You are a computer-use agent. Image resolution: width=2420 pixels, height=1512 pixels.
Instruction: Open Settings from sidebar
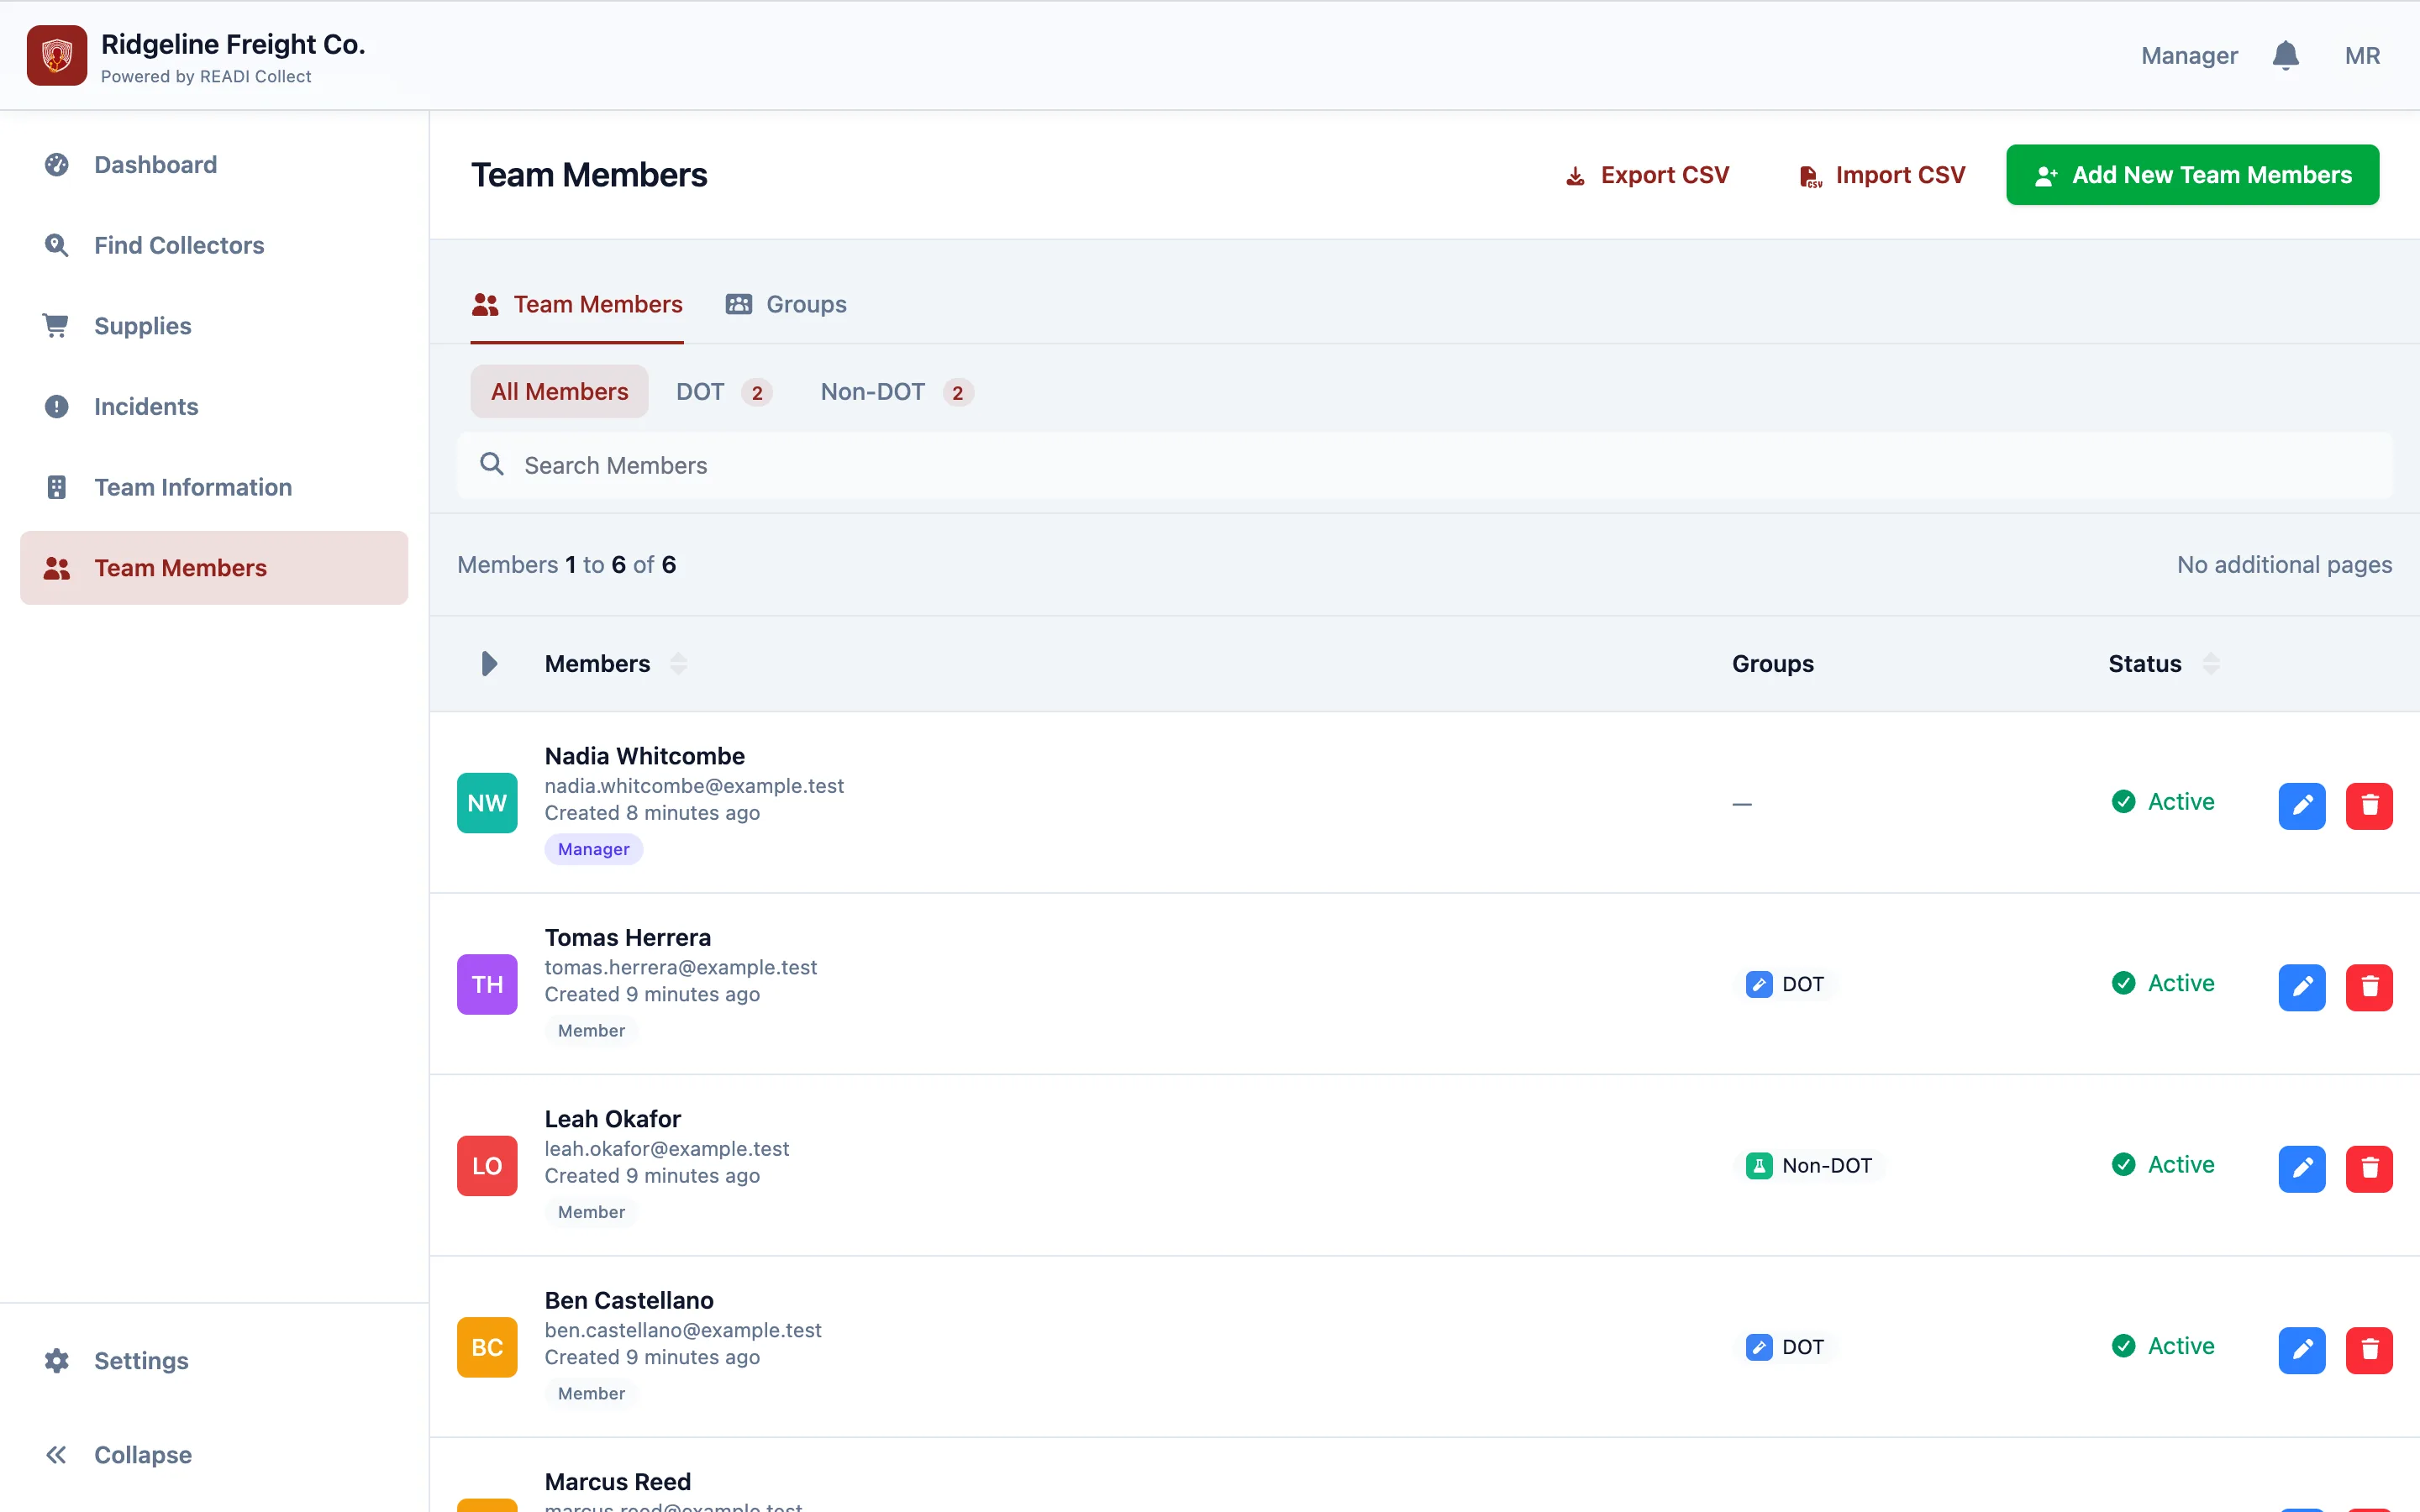[214, 1360]
